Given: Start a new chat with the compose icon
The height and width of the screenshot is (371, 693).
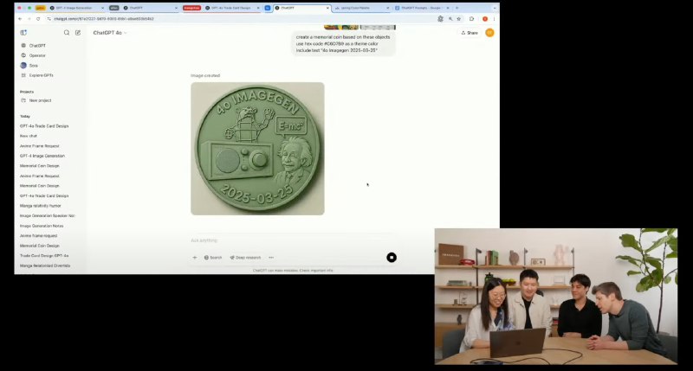Looking at the screenshot, I should click(78, 33).
